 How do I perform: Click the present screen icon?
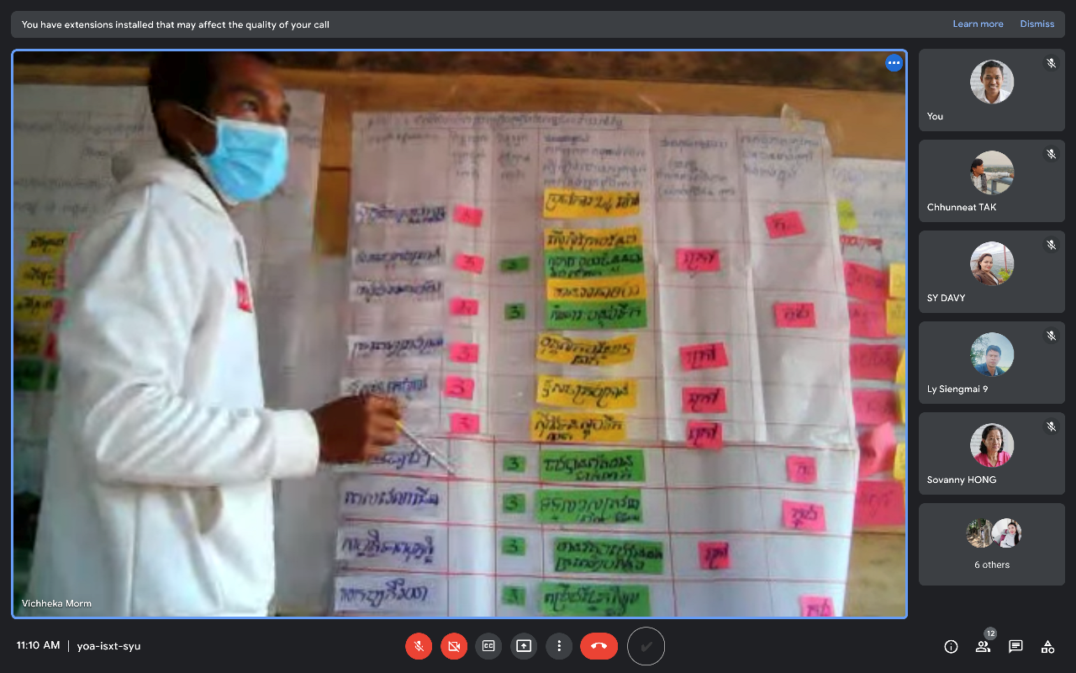tap(524, 646)
